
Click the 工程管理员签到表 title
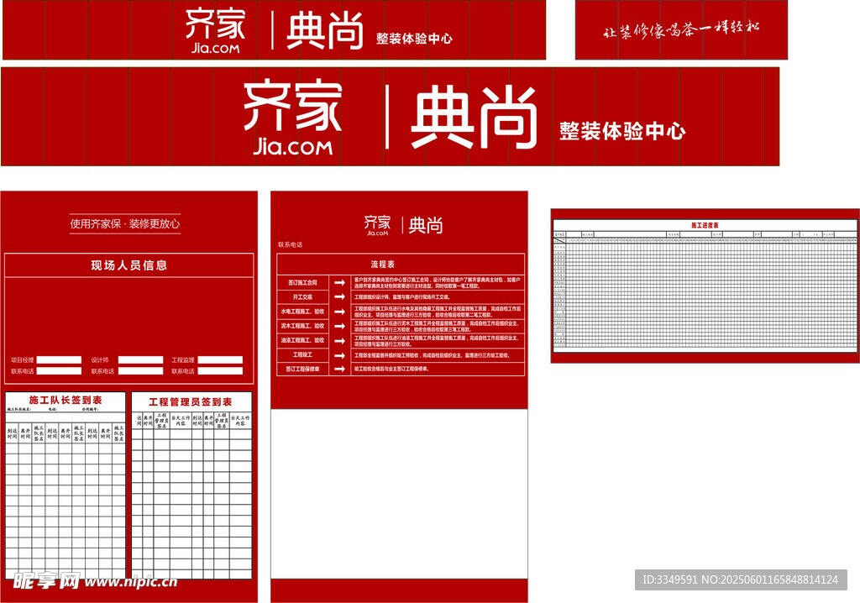pyautogui.click(x=190, y=402)
